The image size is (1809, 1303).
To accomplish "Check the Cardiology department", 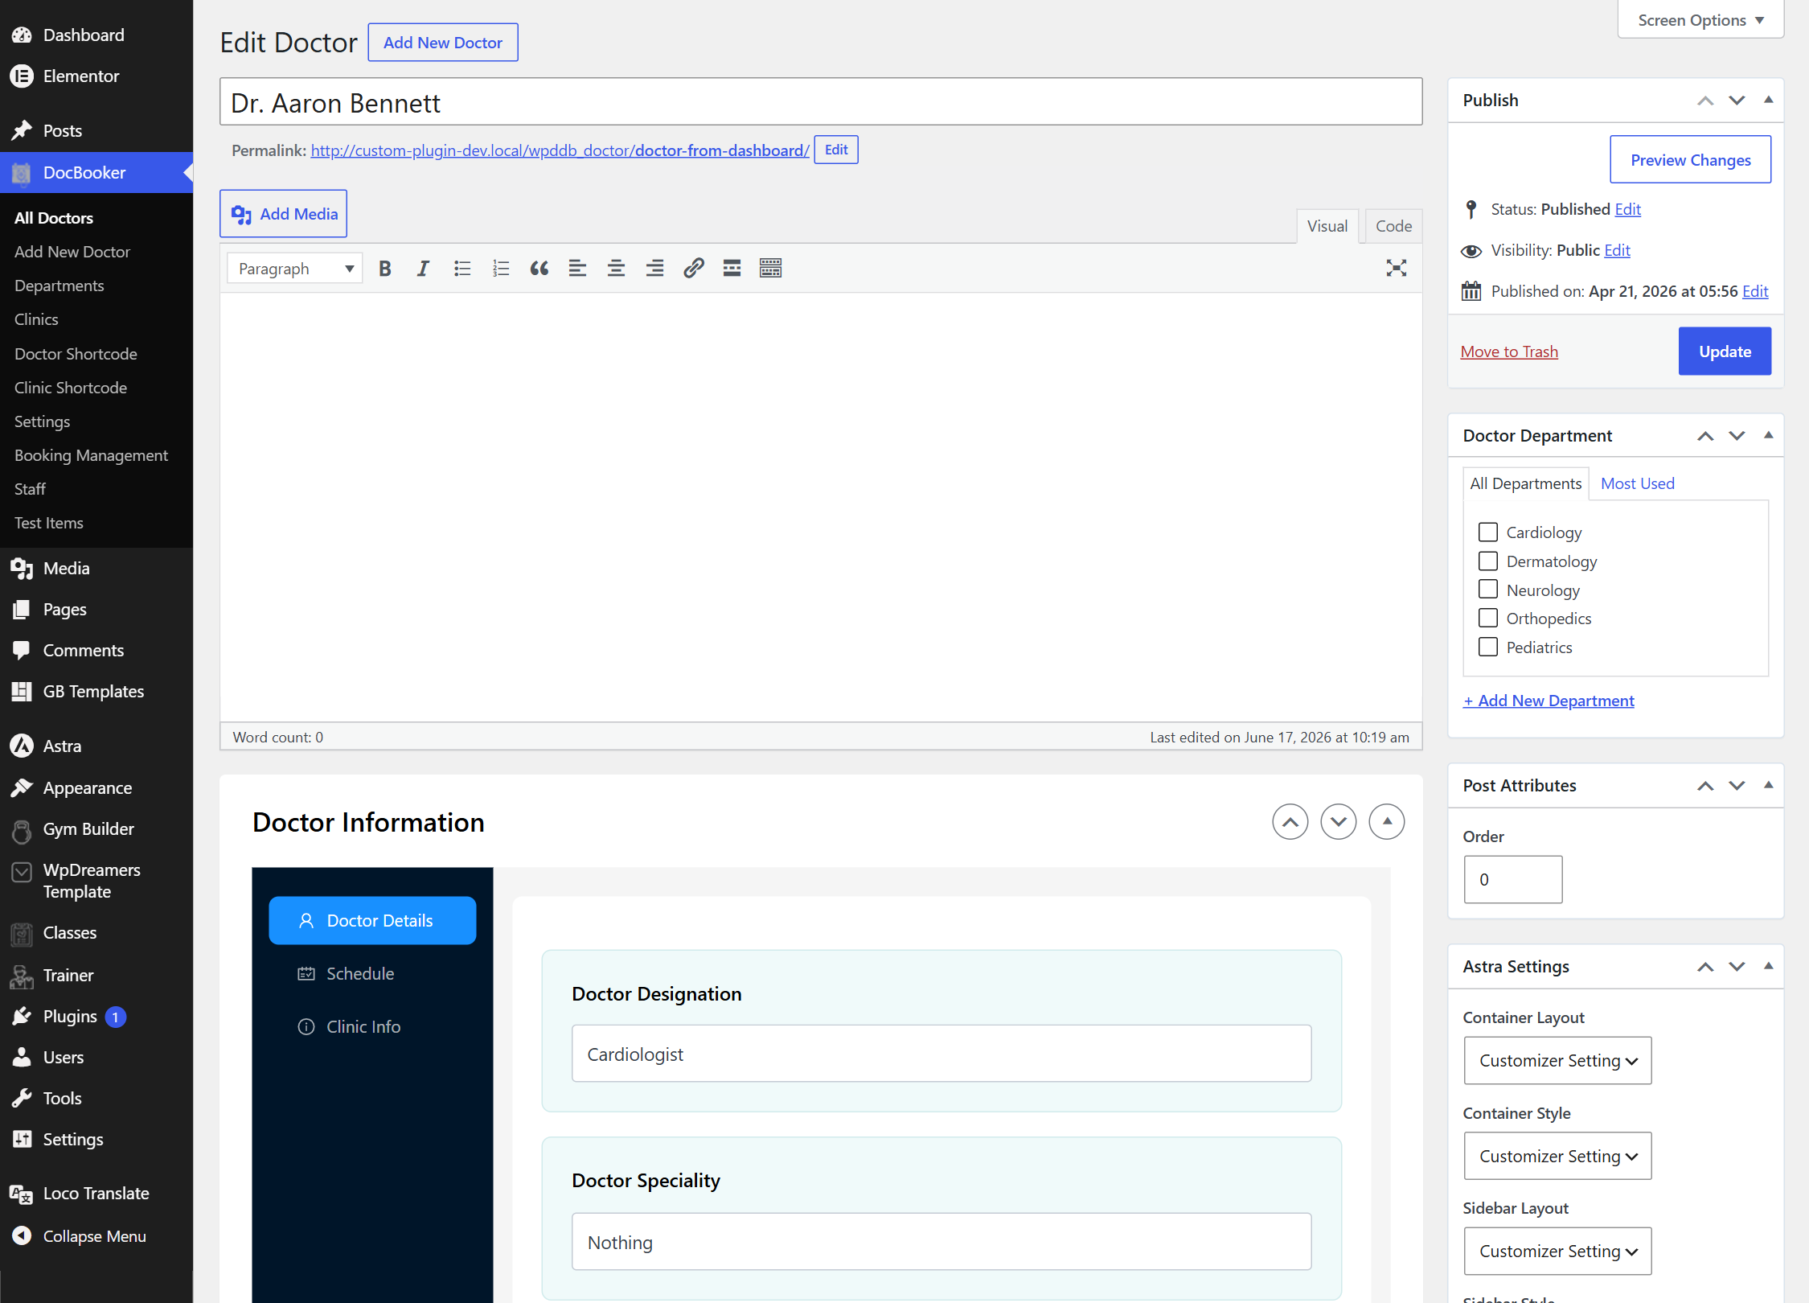I will 1488,532.
